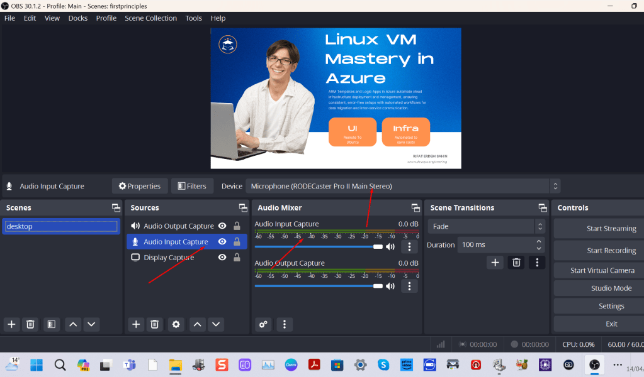Click the preview canvas thumbnail
644x377 pixels.
coord(336,99)
